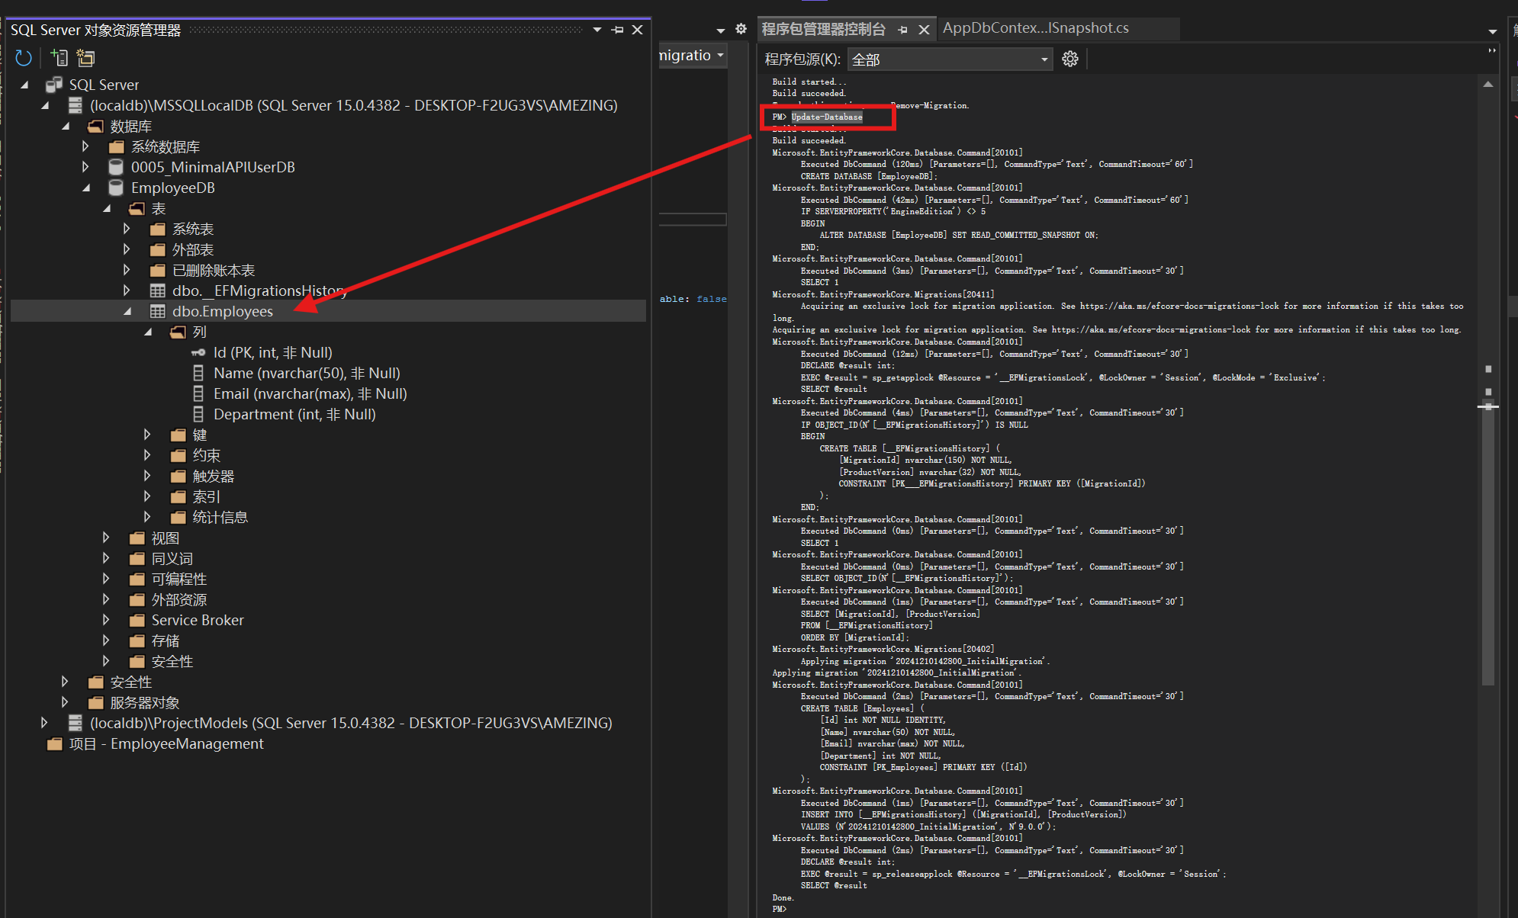Click the Group by schema toolbar icon
Screen dimensions: 1518x918
point(85,58)
